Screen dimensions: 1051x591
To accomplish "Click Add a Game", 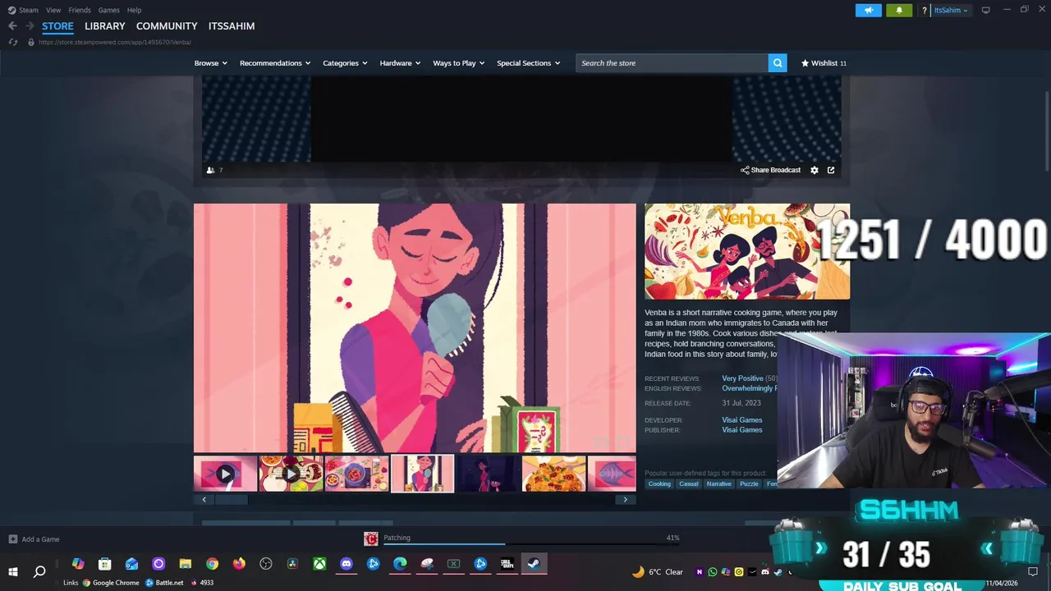I will coord(40,539).
